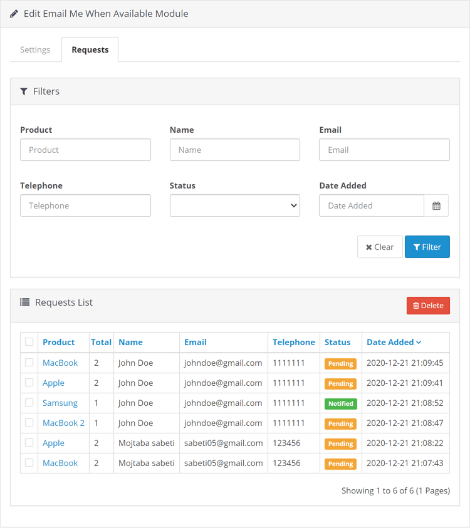
Task: Check the Samsung row checkbox
Action: point(29,402)
